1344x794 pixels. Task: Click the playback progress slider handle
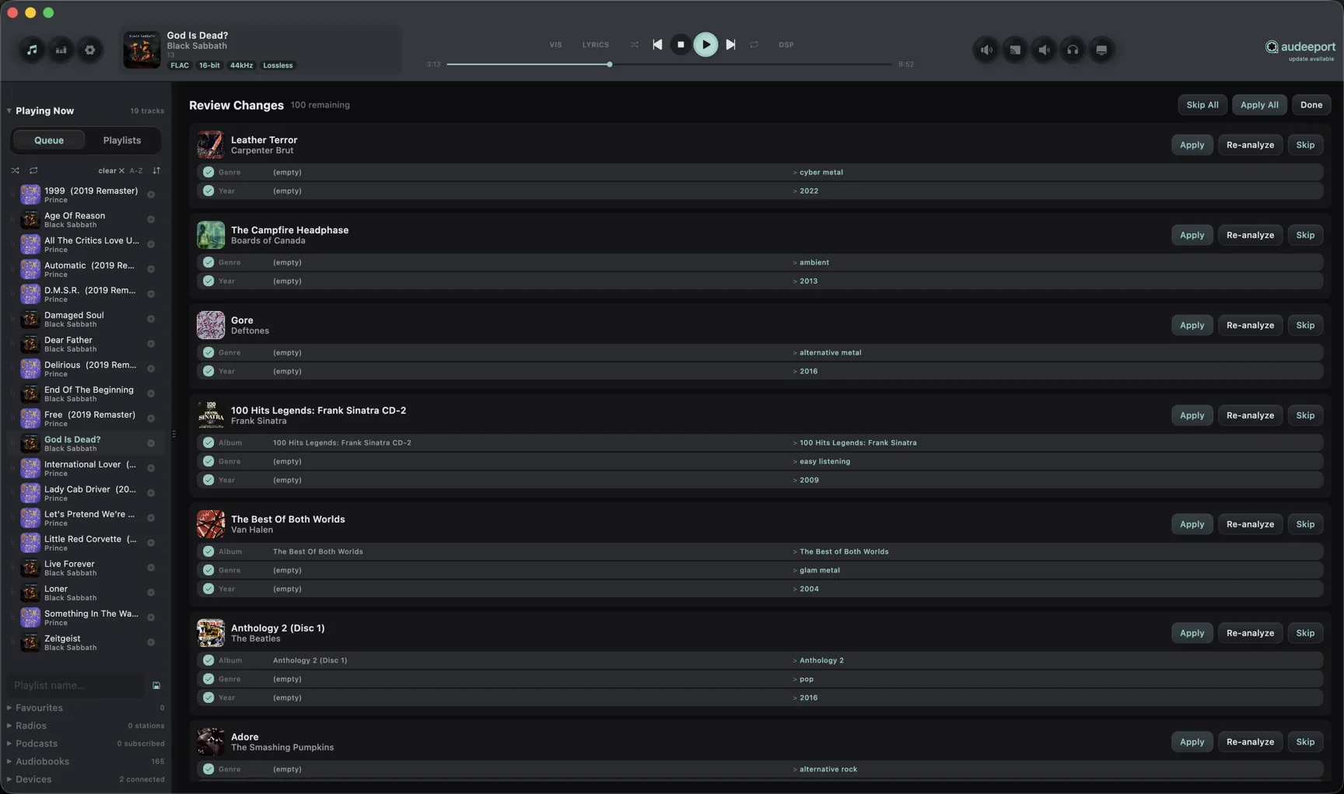pyautogui.click(x=610, y=65)
